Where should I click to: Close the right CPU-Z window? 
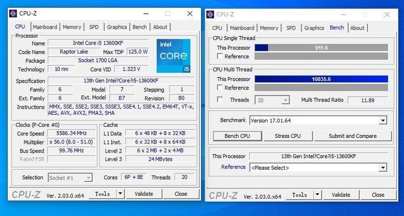coord(387,15)
